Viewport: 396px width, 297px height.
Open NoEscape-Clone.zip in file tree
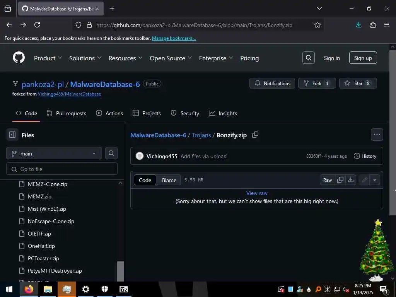[x=51, y=221]
